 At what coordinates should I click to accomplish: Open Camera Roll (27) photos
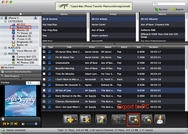tap(26, 57)
